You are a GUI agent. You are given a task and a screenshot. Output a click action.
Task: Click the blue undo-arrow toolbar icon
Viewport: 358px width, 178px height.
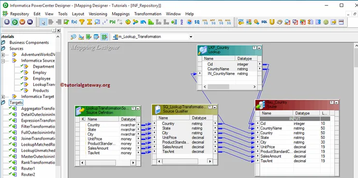(143, 22)
